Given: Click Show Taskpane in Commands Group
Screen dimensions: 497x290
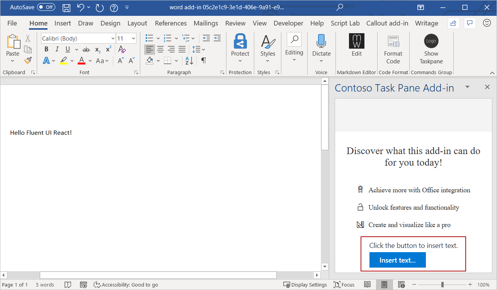Looking at the screenshot, I should (431, 46).
